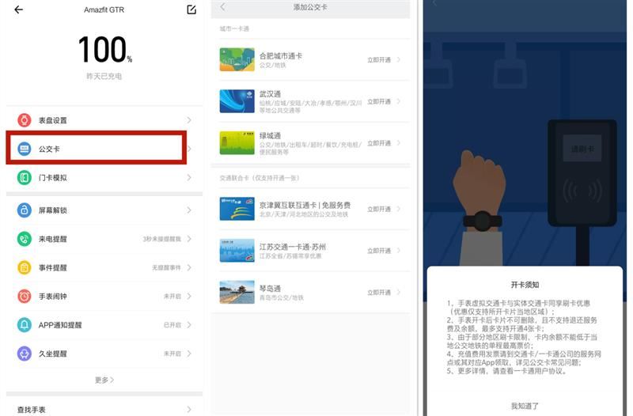This screenshot has width=633, height=416.
Task: Tap the 未开启 status of 手表闹钟
Action: pos(172,296)
